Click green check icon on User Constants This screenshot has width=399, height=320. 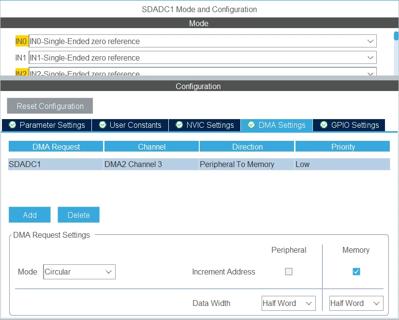(103, 125)
